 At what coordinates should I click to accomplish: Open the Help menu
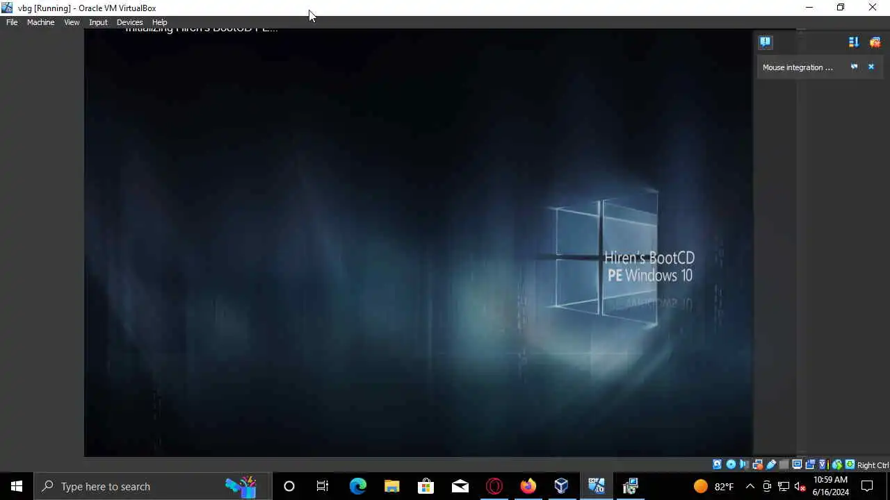(159, 22)
